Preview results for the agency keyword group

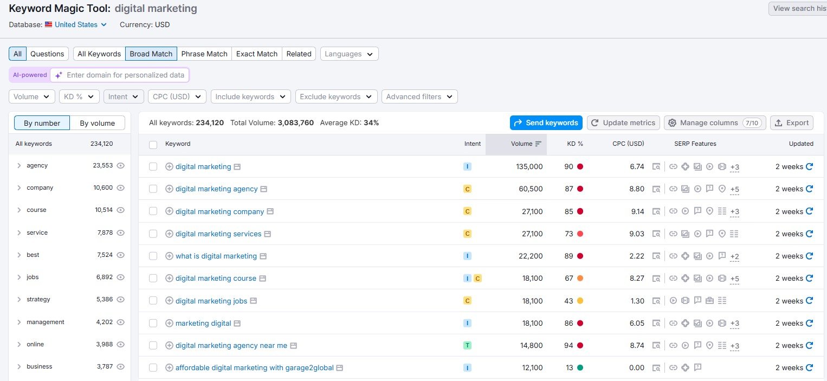pyautogui.click(x=120, y=165)
